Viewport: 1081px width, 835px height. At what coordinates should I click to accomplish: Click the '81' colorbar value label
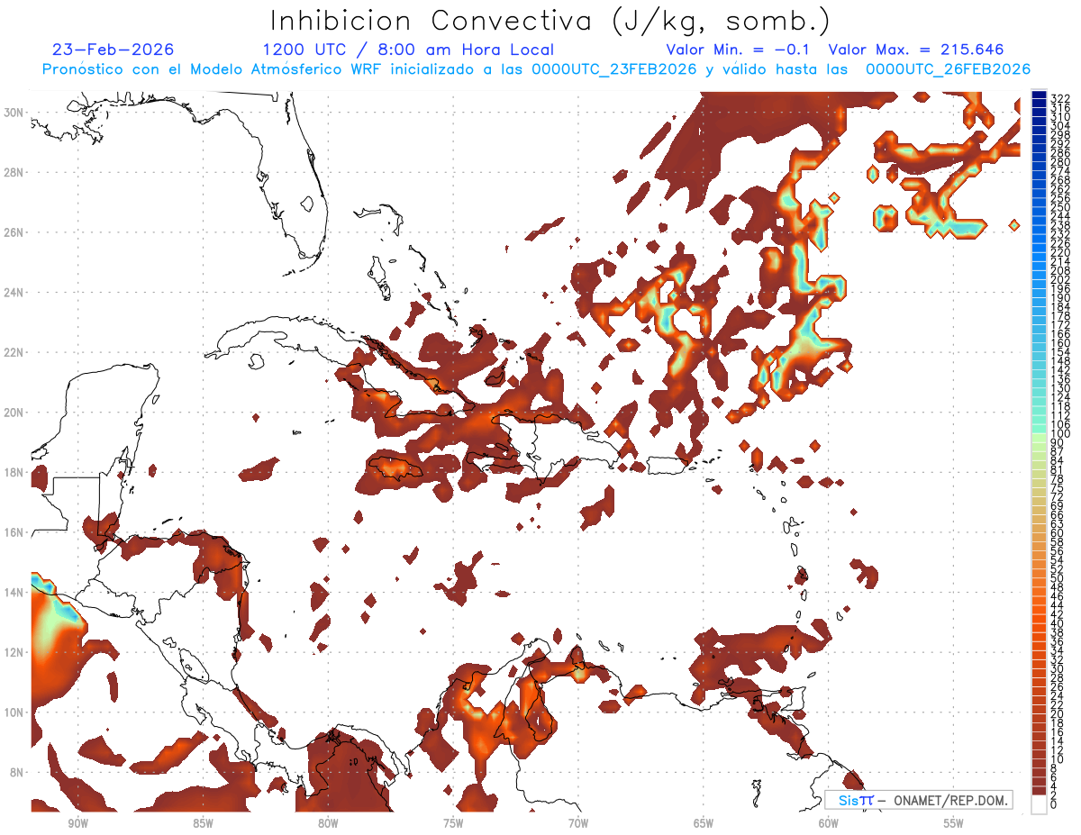click(1058, 469)
